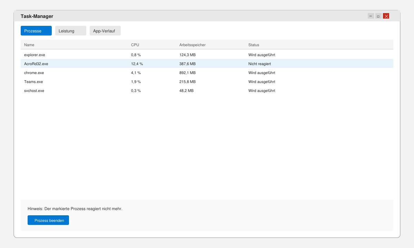Screen dimensions: 414x248
Task: Select the chrome.exe process
Action: point(207,73)
